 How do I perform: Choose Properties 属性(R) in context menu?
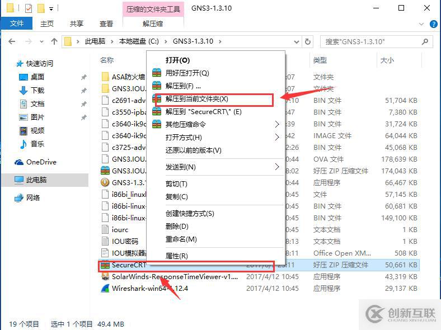tap(177, 256)
